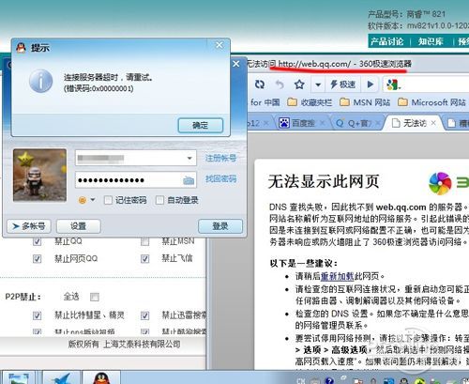The image size is (469, 384).
Task: Click the QQ password input field
Action: pyautogui.click(x=136, y=180)
